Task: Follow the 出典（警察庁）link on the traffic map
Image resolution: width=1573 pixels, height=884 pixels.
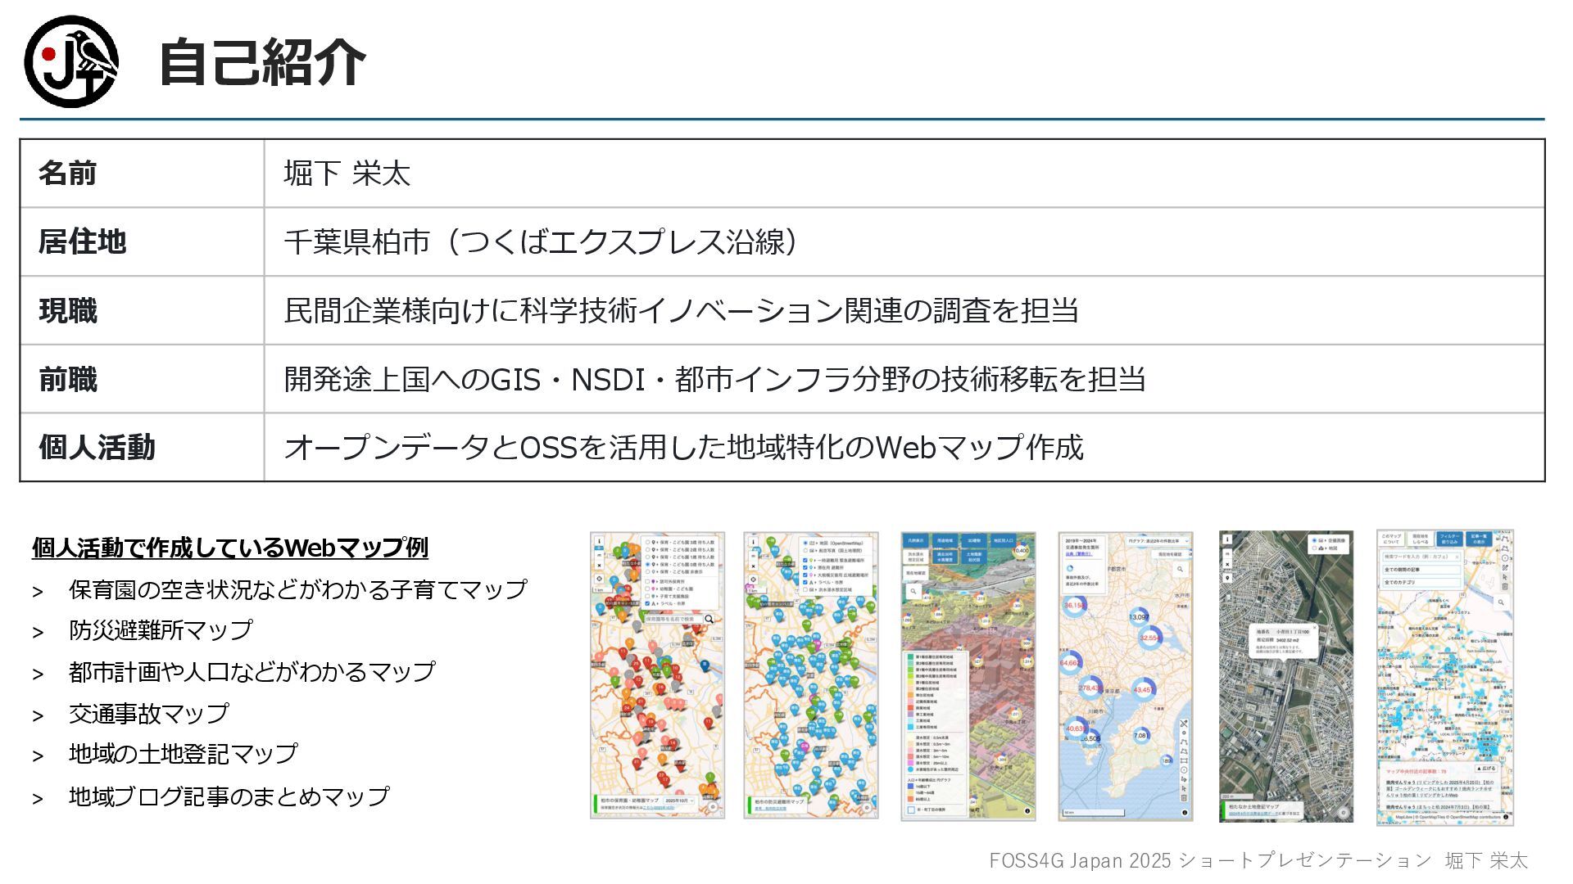Action: (1079, 553)
